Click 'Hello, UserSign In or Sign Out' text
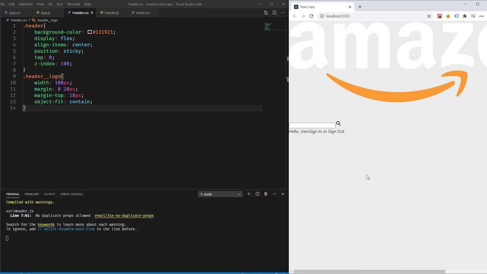Screen dimensions: 487x274 point(317,131)
